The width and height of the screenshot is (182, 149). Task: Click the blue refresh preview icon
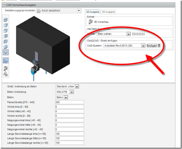pyautogui.click(x=6, y=61)
